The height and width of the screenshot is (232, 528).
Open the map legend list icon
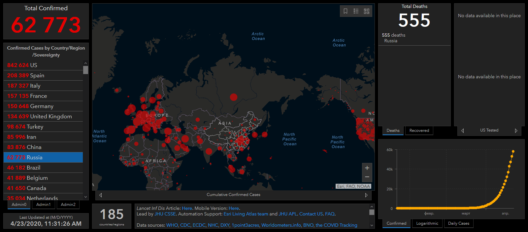click(x=356, y=11)
